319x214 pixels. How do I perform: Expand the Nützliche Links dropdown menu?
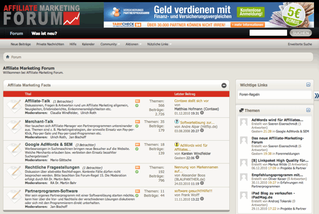pos(159,44)
